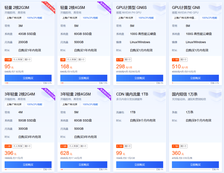The width and height of the screenshot is (224, 173).
Task: Click 个人专享 tag on the 168元 card
Action: [72, 60]
